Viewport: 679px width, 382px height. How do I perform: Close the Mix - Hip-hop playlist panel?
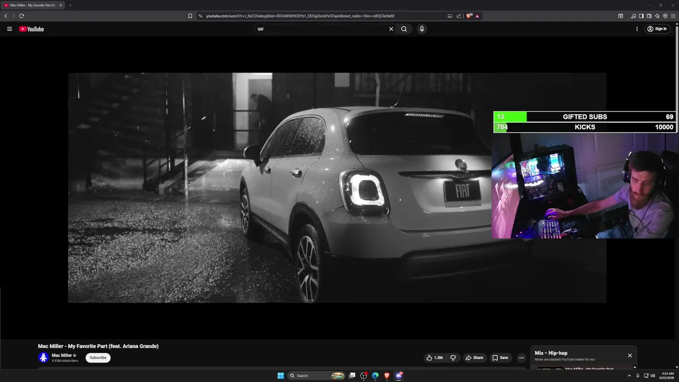pos(630,355)
